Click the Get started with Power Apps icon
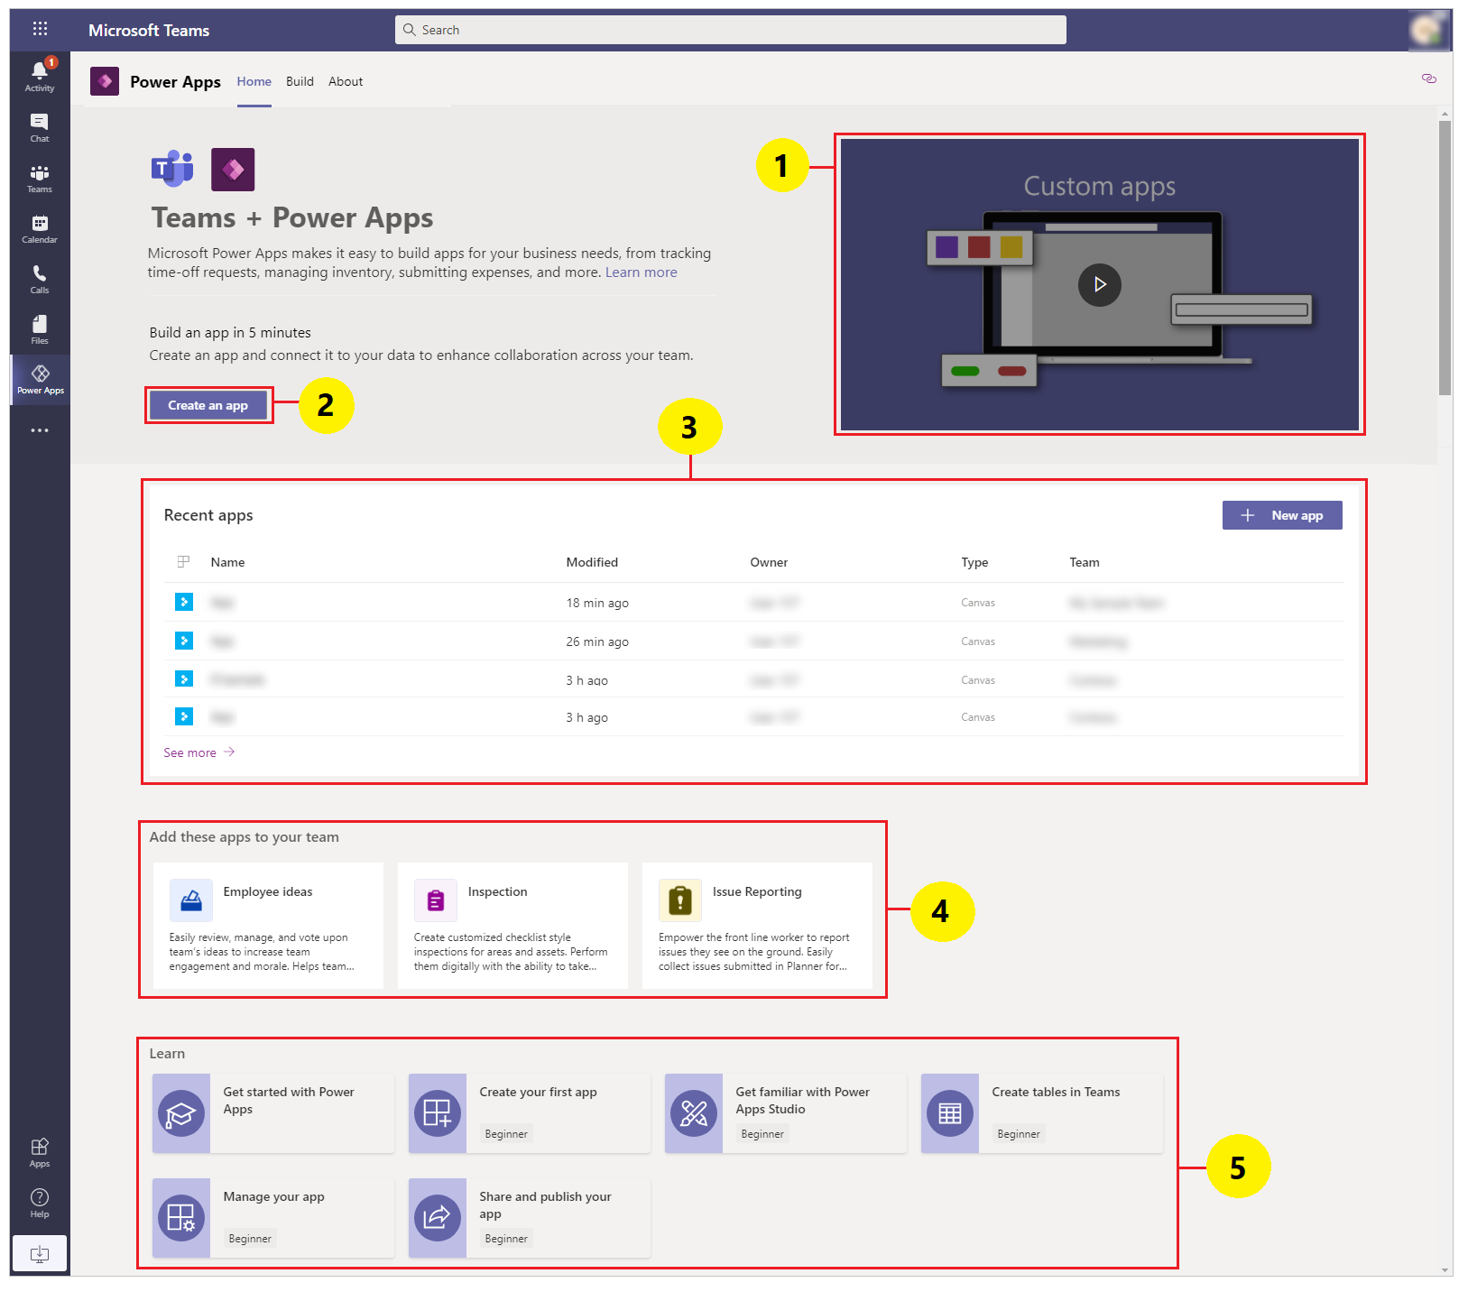The image size is (1468, 1292). (x=181, y=1113)
